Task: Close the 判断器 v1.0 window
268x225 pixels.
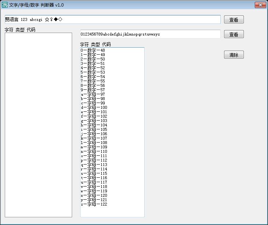Action: tap(260, 5)
